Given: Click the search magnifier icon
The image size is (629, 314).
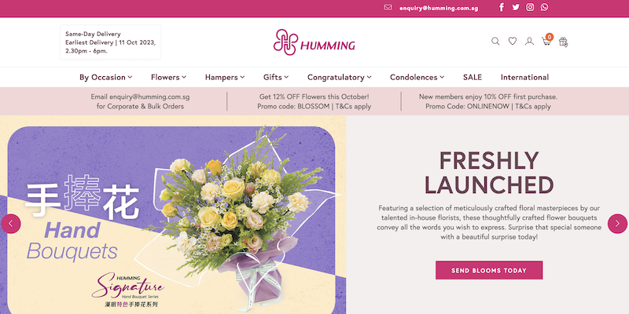Looking at the screenshot, I should pyautogui.click(x=495, y=42).
